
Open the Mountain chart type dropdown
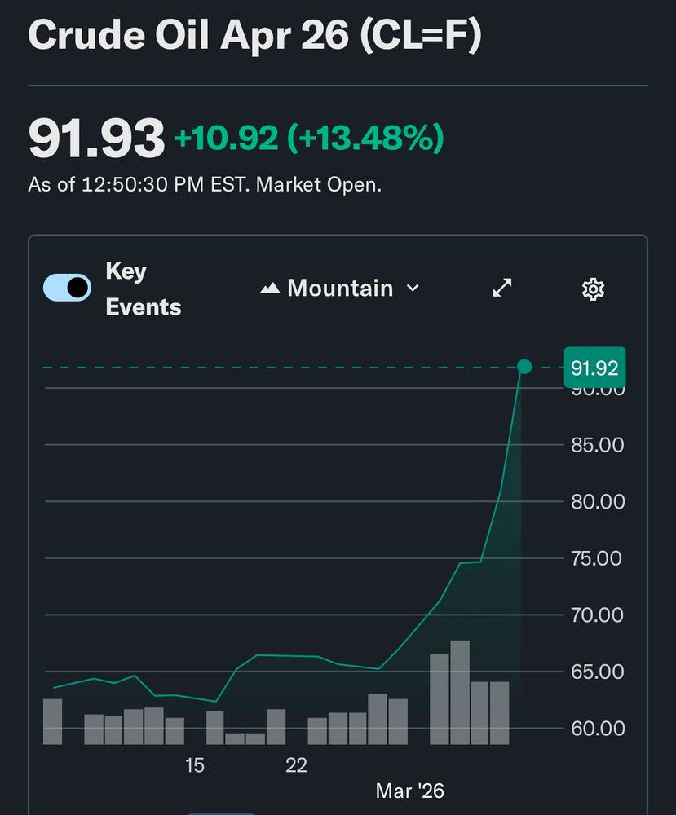[339, 289]
